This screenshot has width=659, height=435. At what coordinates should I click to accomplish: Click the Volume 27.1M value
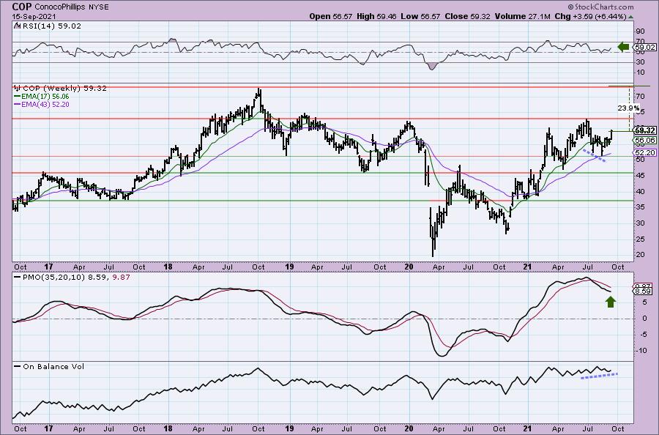click(522, 16)
